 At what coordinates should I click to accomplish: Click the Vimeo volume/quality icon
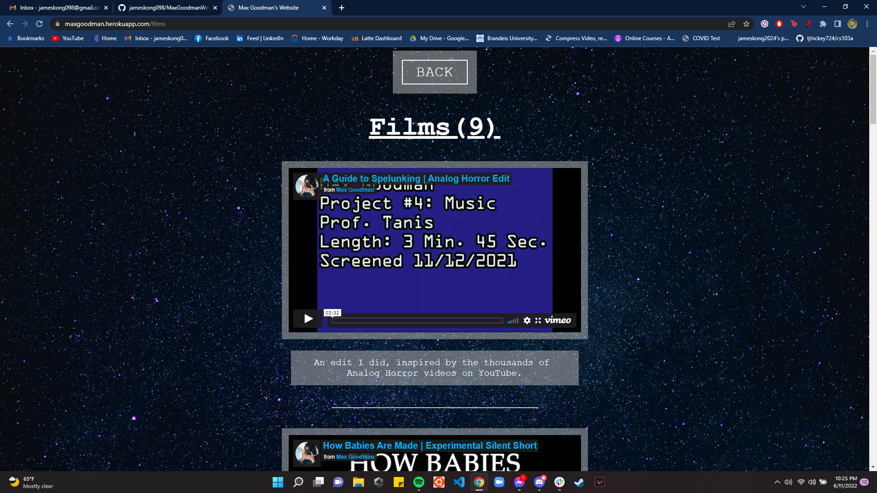point(512,320)
